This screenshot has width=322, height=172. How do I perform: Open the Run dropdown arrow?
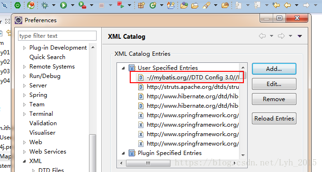pos(72,5)
